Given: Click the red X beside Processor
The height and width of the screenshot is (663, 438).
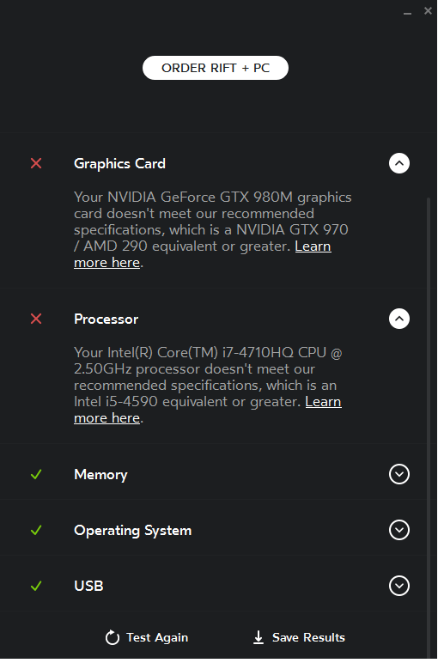Looking at the screenshot, I should point(36,319).
